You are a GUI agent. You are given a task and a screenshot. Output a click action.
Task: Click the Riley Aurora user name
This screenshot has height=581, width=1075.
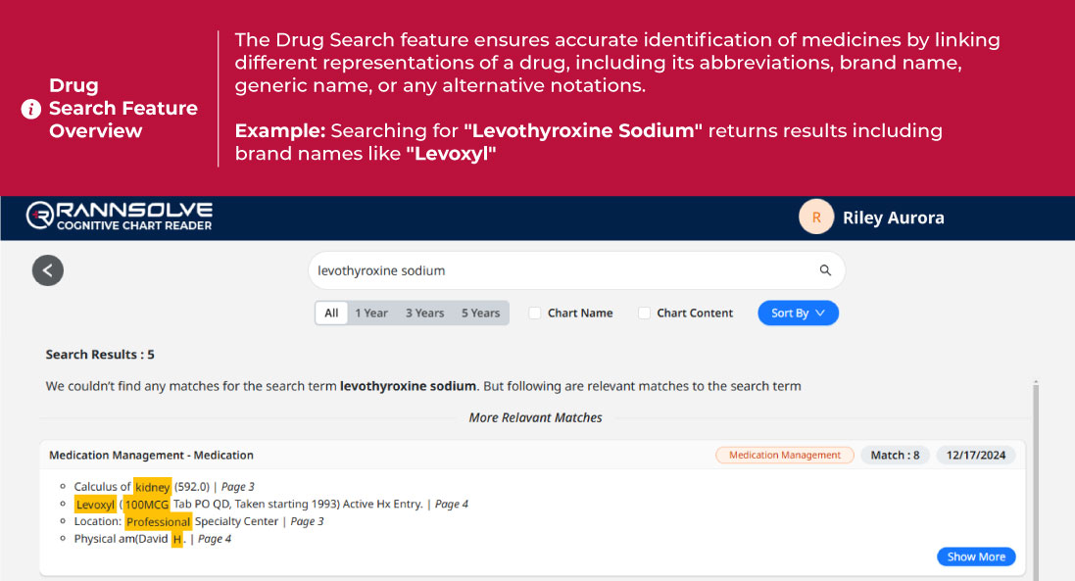point(893,218)
